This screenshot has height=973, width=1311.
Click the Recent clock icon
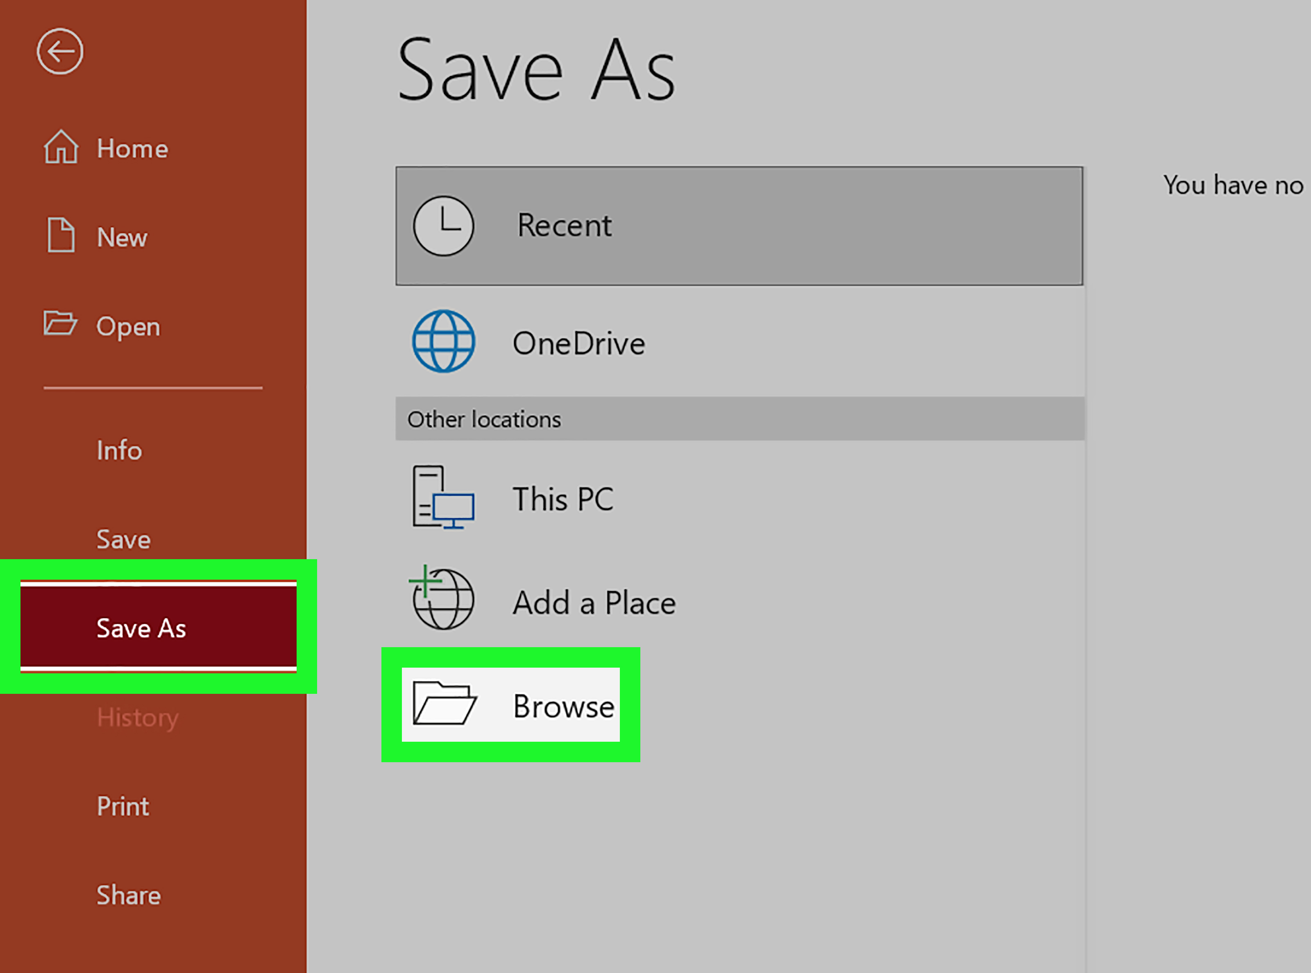[x=443, y=226]
